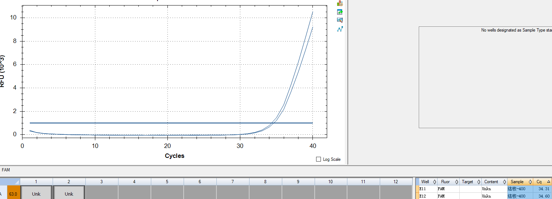Enable the Log Scale checkbox
Screen dimensions: 552x199
point(318,159)
